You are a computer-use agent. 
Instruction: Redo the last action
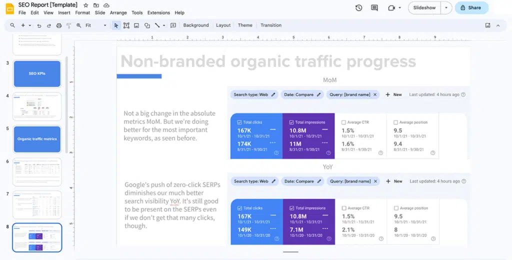[49, 25]
